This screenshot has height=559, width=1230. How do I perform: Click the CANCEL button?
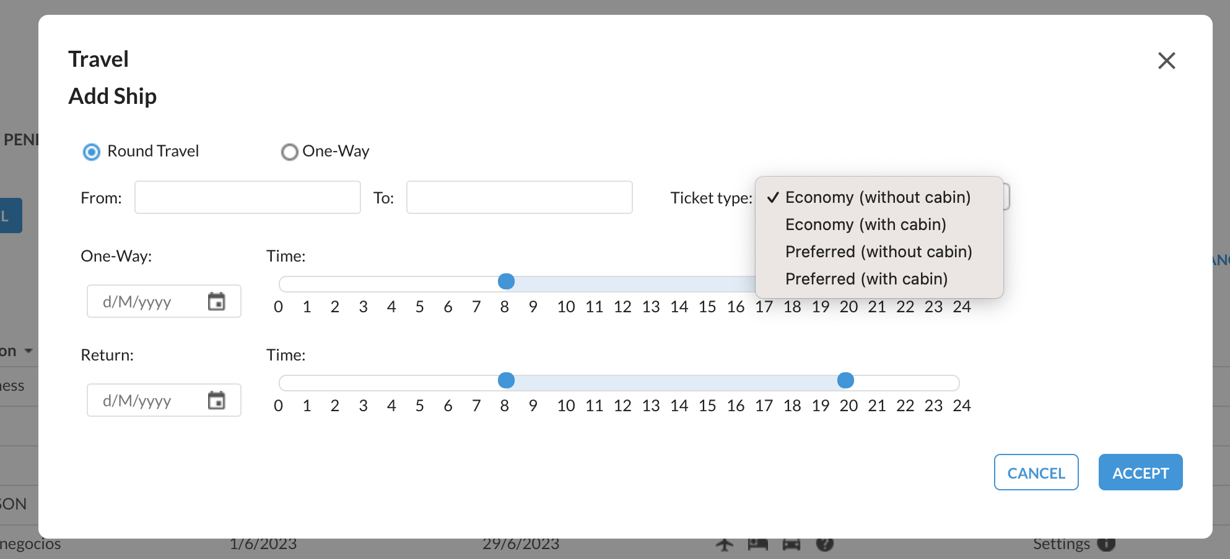(x=1036, y=472)
